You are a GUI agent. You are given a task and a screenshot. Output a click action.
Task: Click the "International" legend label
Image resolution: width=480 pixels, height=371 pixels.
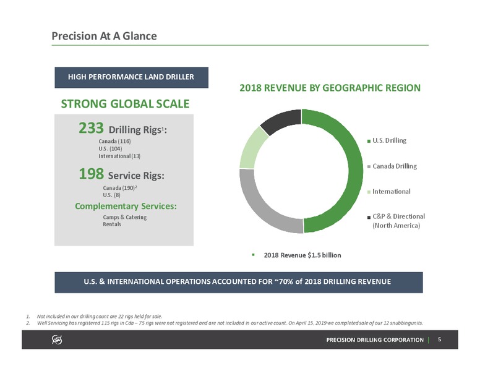(391, 191)
